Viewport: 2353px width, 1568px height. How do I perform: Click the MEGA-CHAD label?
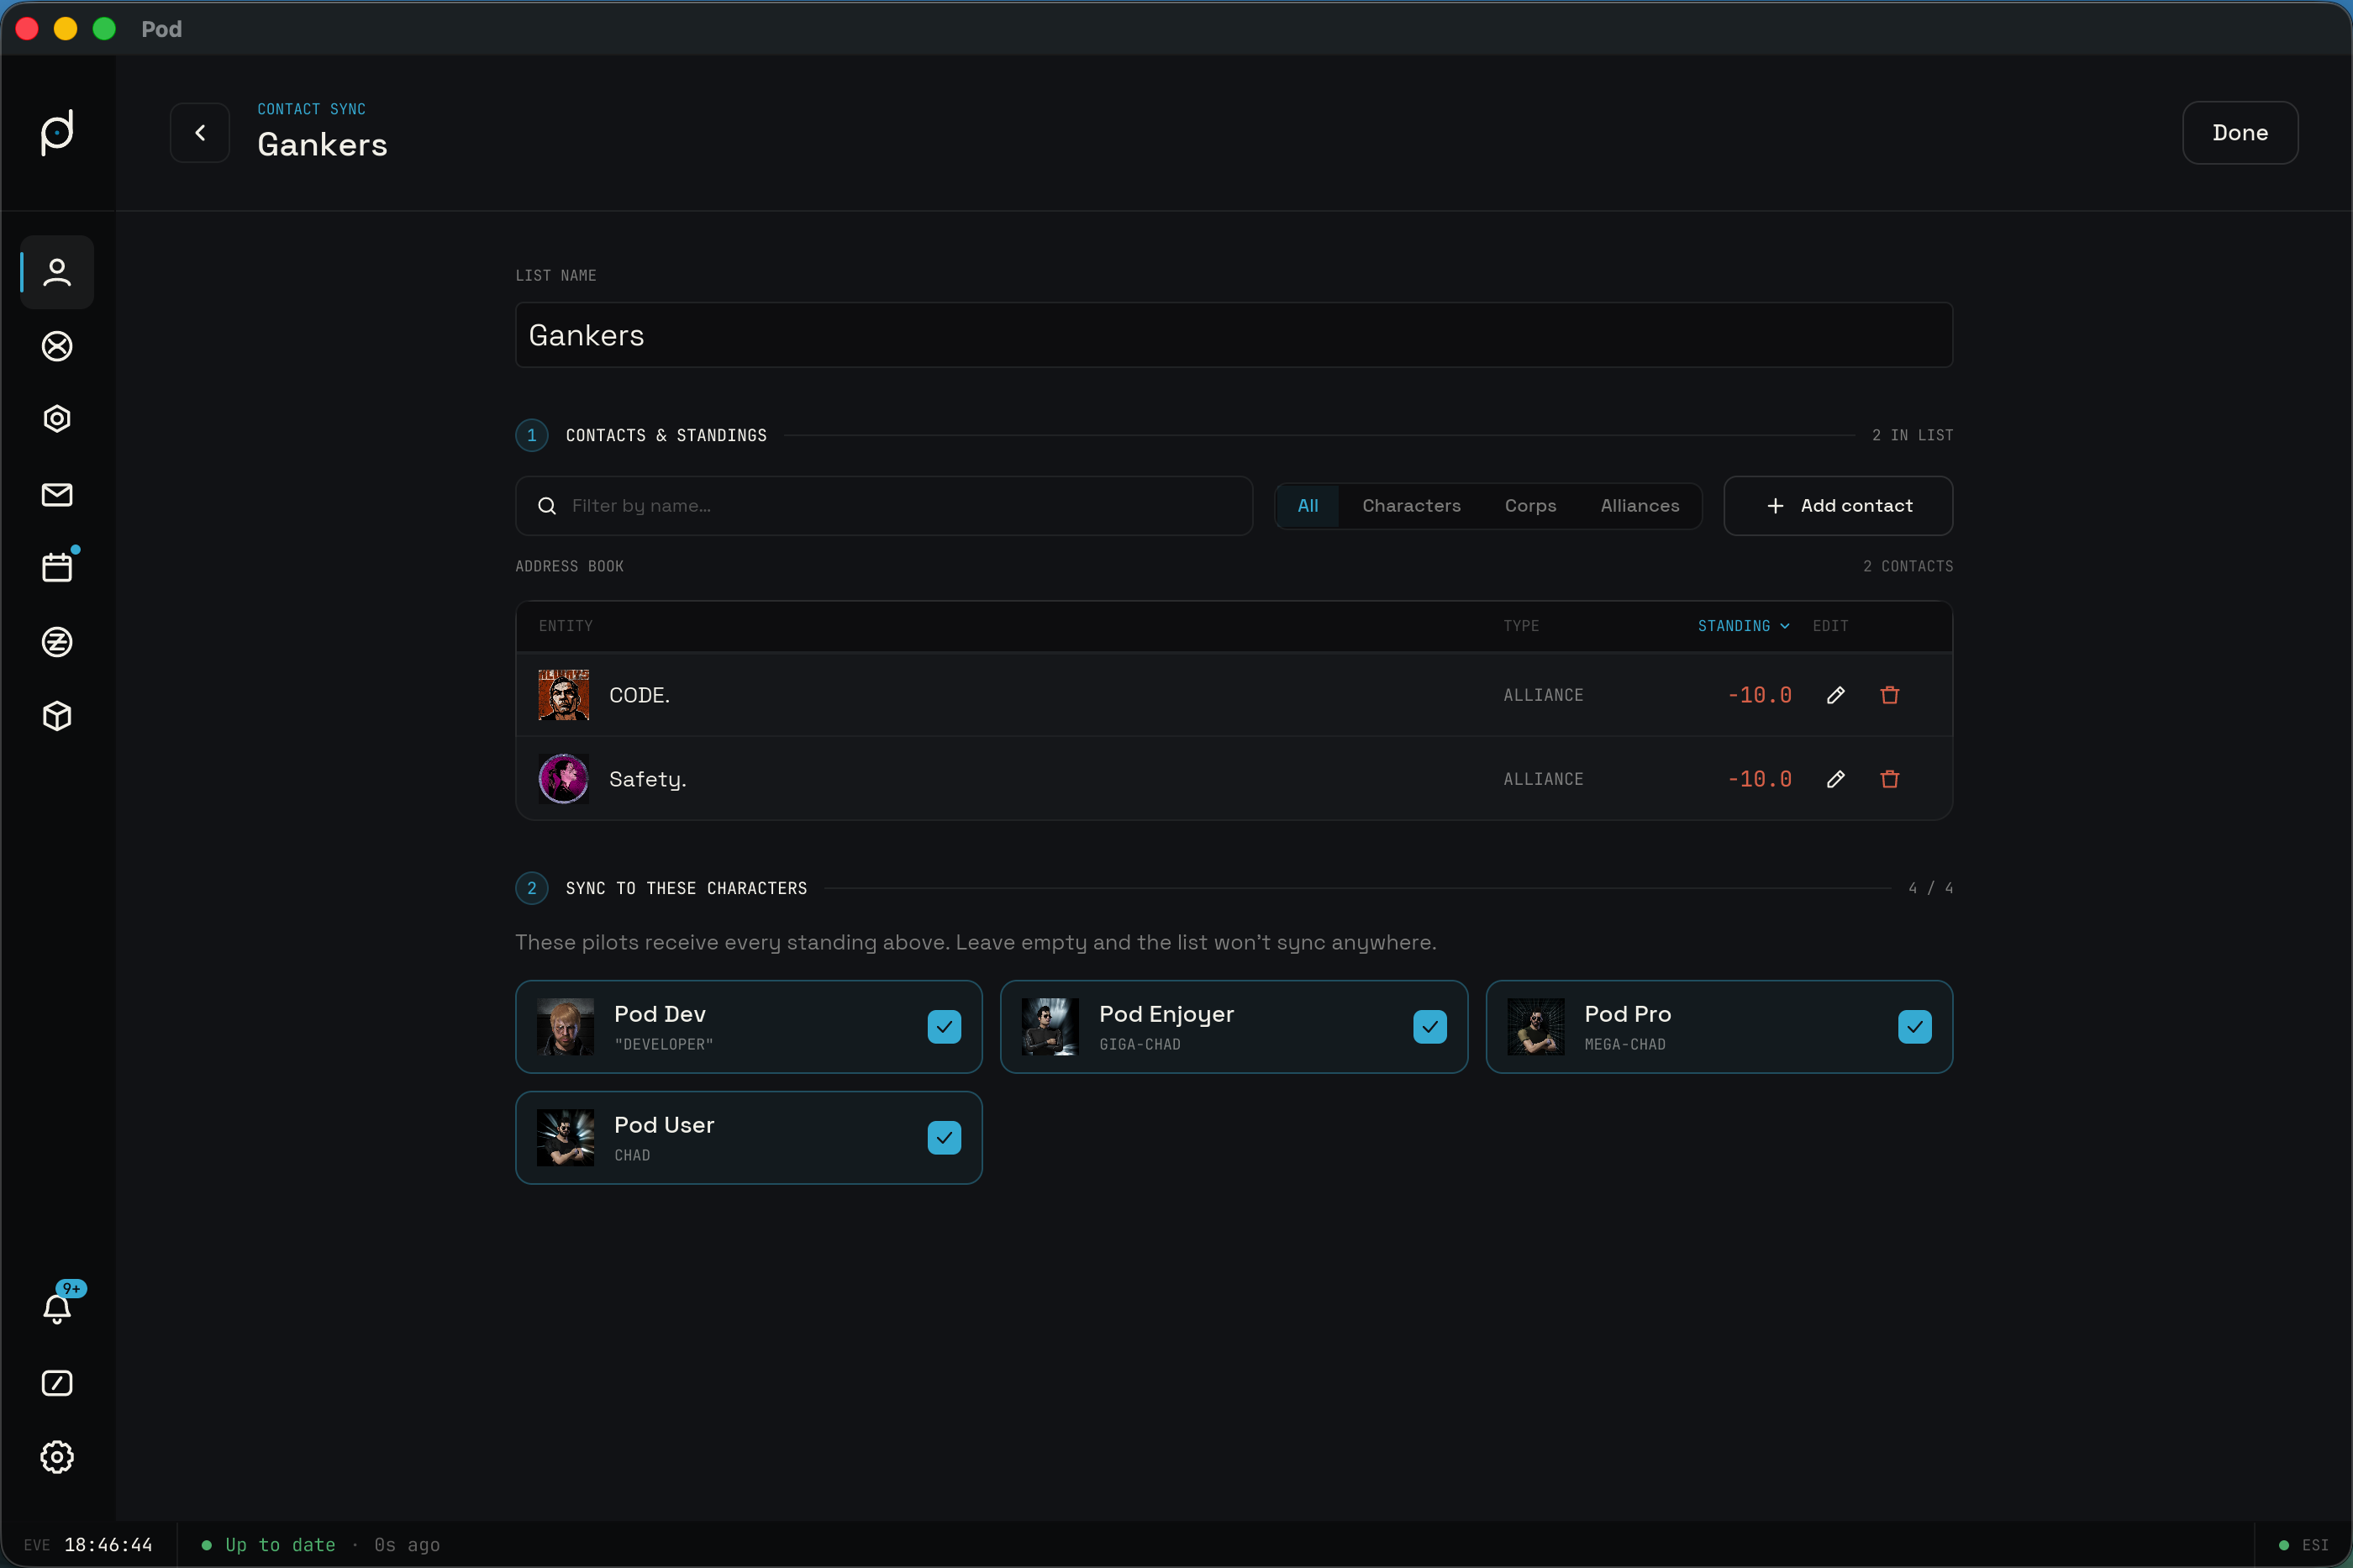(x=1625, y=1044)
